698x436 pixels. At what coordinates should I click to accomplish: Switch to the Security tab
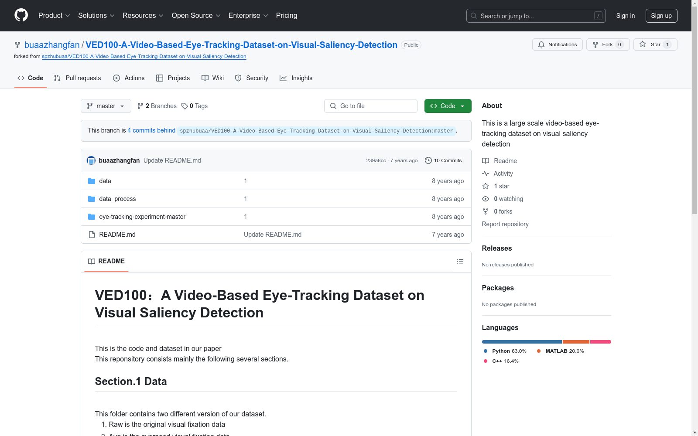point(252,78)
